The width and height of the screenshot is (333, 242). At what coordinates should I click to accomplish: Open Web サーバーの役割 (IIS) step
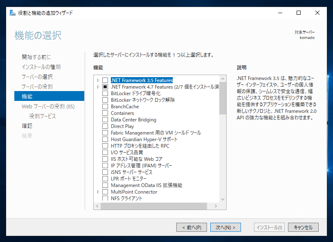(x=48, y=106)
